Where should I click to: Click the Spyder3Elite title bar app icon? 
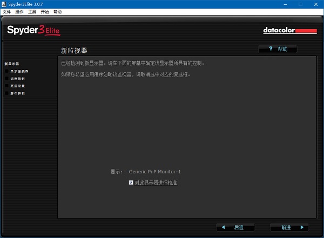click(x=4, y=4)
